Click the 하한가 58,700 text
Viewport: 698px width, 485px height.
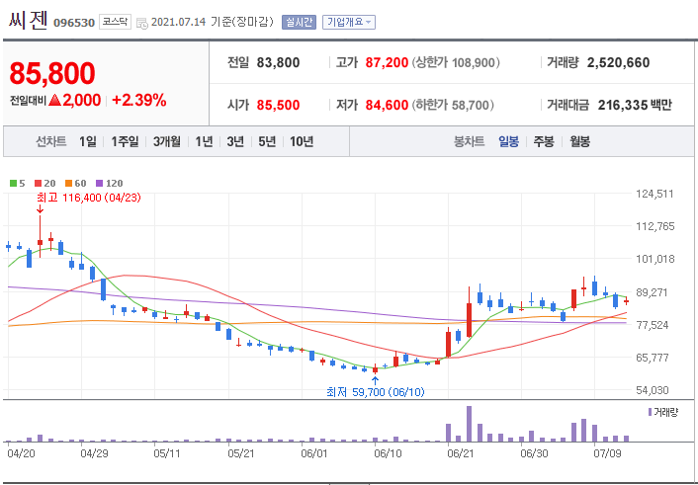pos(453,105)
